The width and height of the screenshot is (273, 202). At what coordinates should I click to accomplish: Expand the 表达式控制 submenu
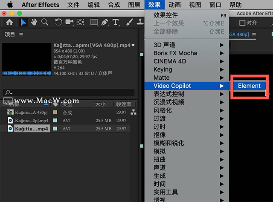click(187, 94)
